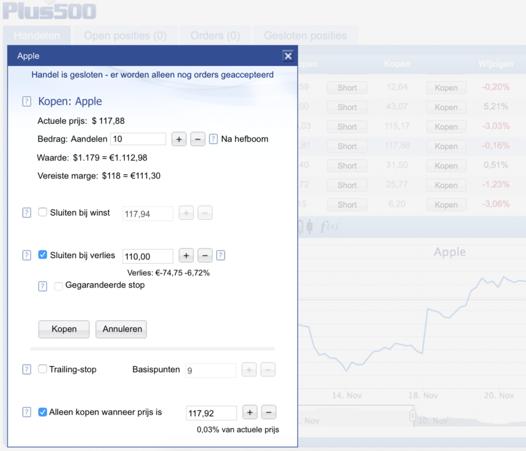Screen dimensions: 526x451
Task: Enable Sluiten bij winst checkbox
Action: click(x=43, y=212)
